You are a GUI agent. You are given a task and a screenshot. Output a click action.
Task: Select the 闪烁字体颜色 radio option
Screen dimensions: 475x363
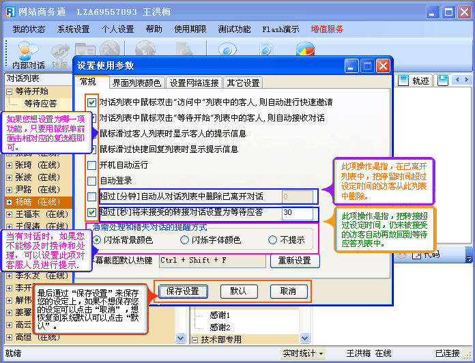185,240
